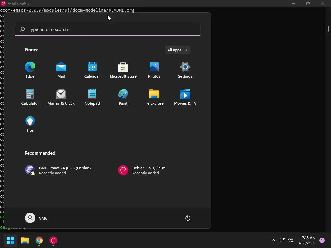
Task: Open the VM6 user account menu
Action: click(36, 218)
